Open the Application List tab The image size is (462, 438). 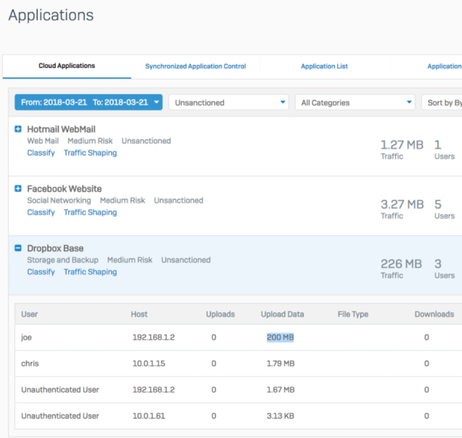pos(324,67)
